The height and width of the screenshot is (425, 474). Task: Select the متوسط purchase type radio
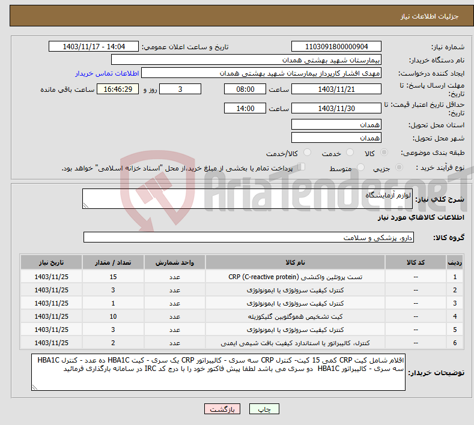tap(360, 167)
